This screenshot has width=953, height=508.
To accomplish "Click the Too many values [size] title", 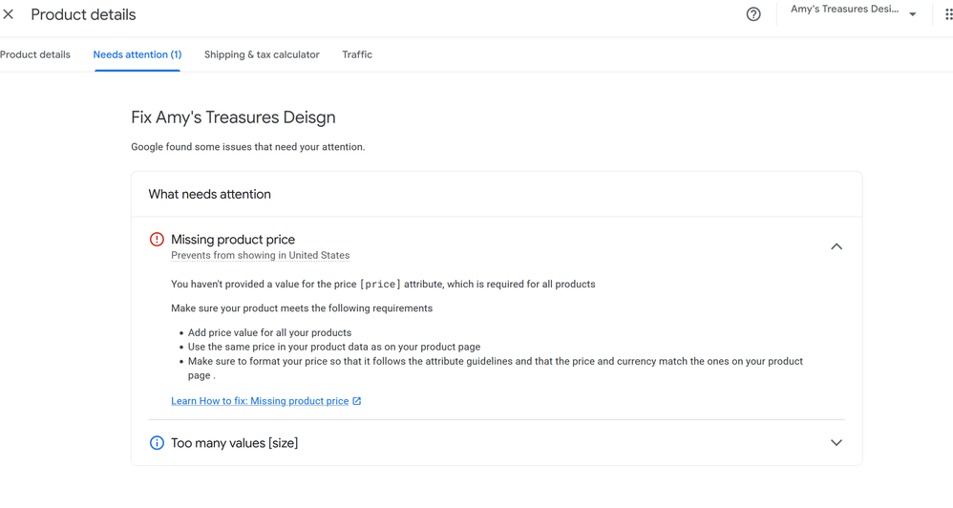I will coord(234,443).
